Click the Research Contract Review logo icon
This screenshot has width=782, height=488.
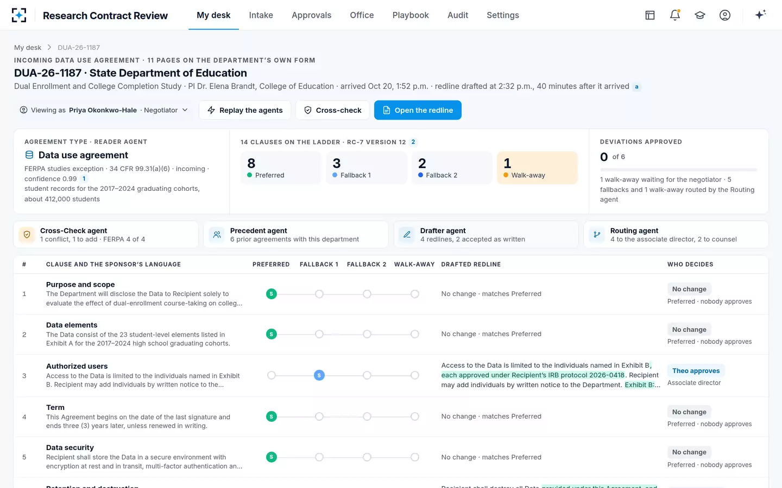coord(19,15)
